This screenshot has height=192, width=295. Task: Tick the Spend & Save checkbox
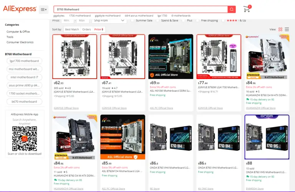click(x=157, y=20)
